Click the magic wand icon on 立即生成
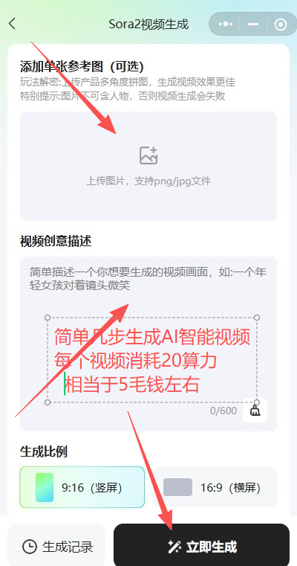 174,547
